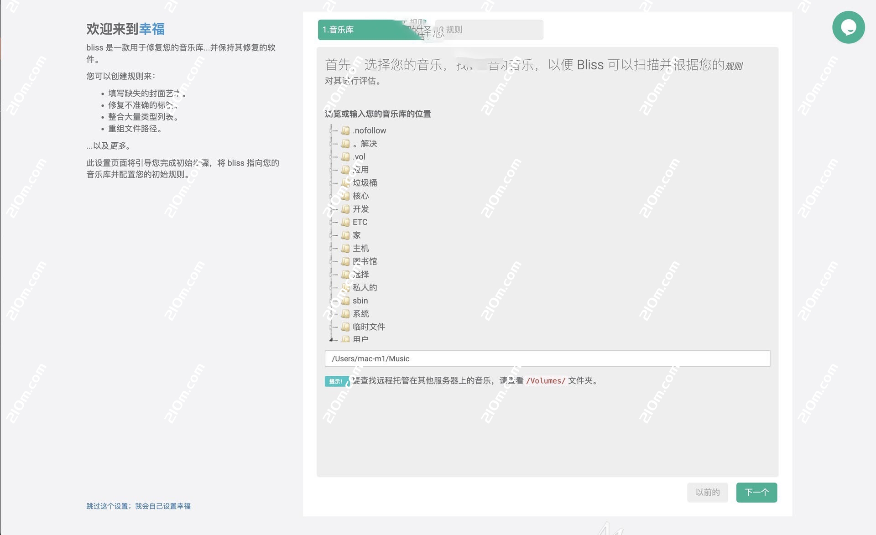Expand the .nofollow tree node
Image resolution: width=876 pixels, height=535 pixels.
(x=331, y=130)
